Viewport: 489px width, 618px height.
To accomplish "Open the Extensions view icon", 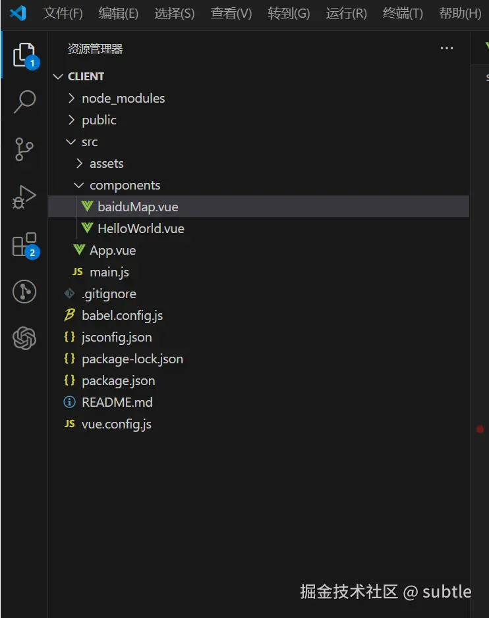I will tap(24, 245).
